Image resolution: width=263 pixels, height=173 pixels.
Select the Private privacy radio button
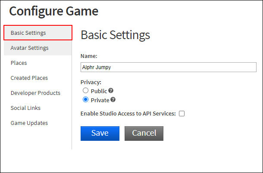(x=85, y=100)
